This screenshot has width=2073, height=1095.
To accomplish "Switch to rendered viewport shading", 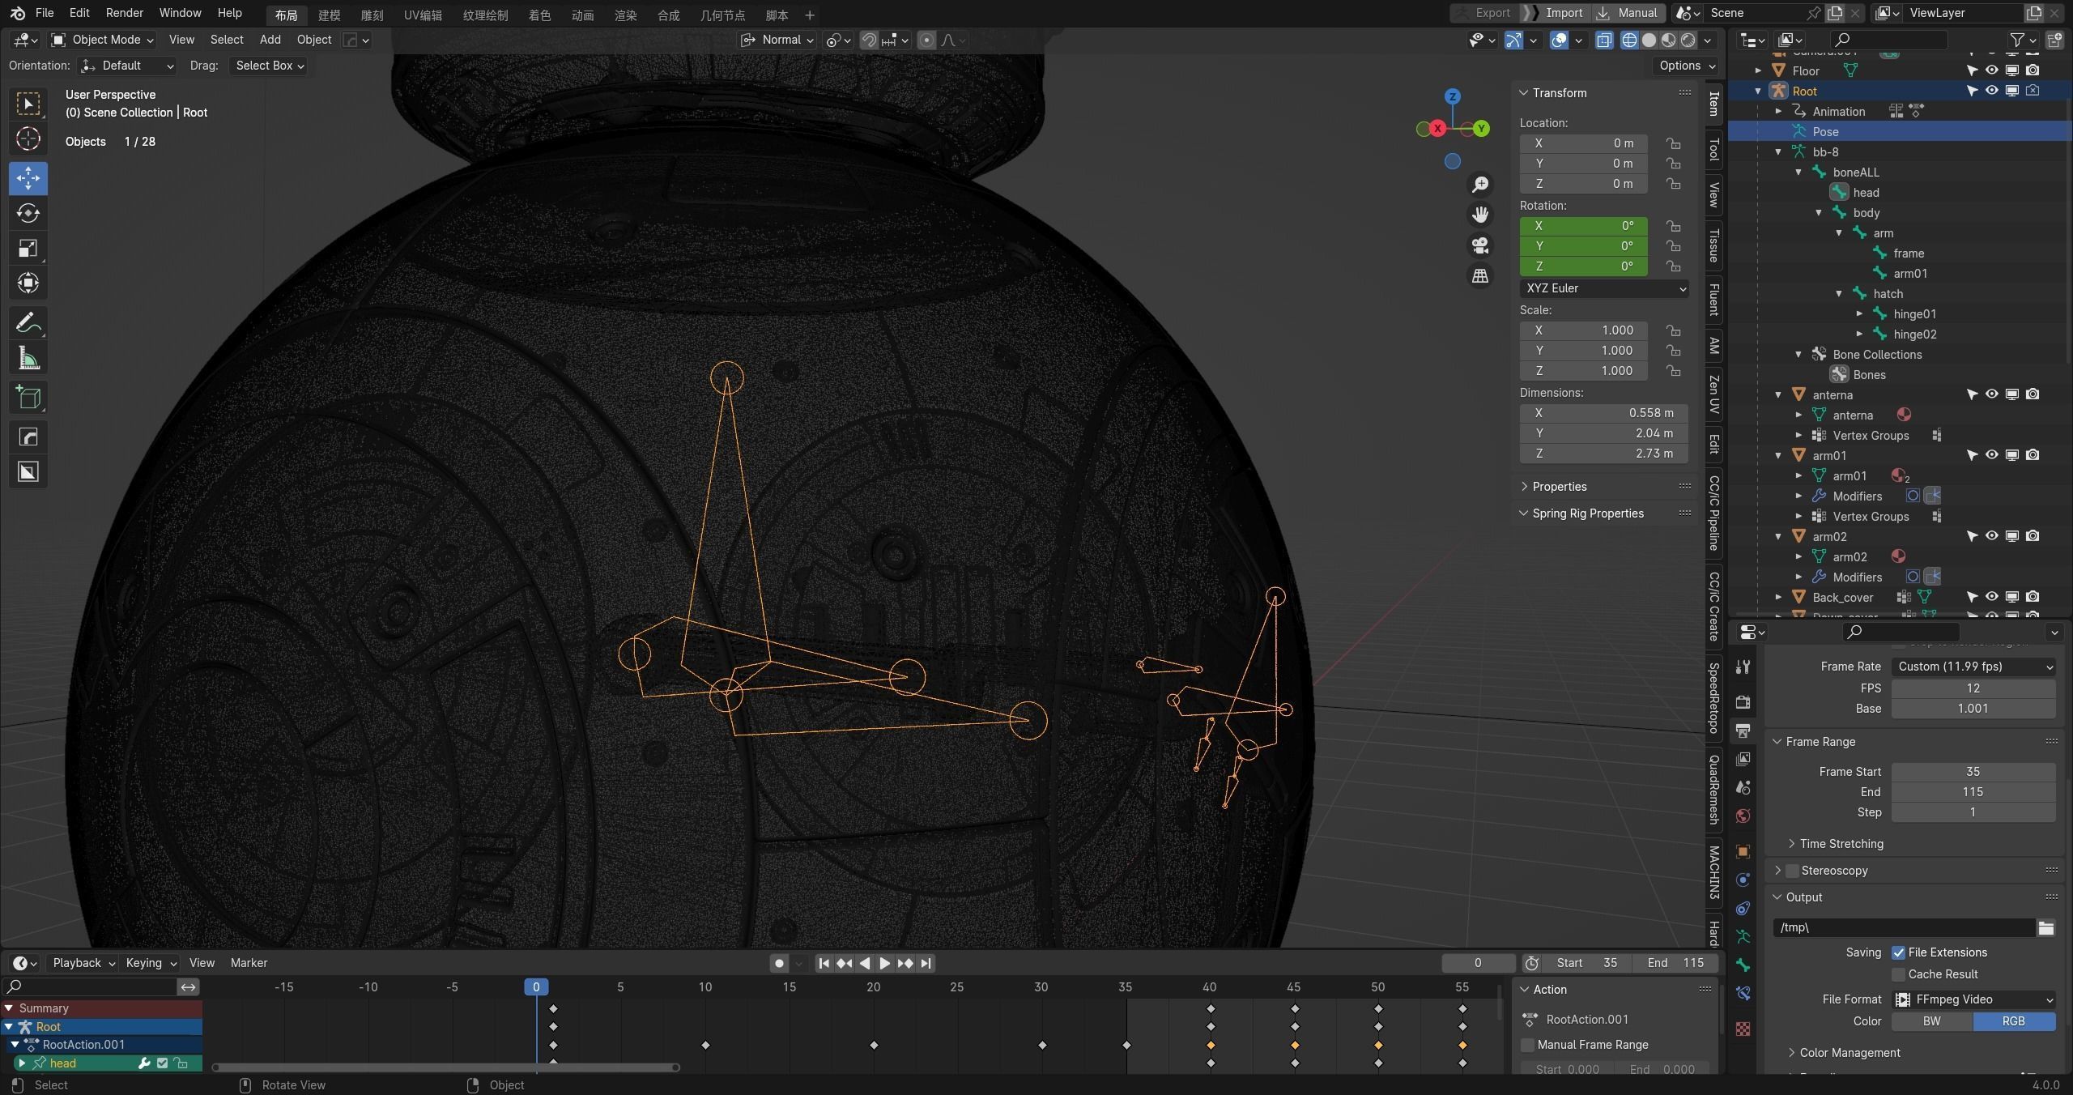I will click(x=1688, y=40).
